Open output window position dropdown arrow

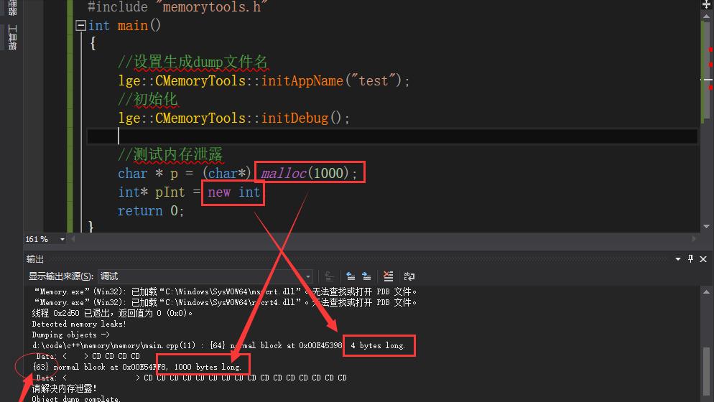click(678, 259)
